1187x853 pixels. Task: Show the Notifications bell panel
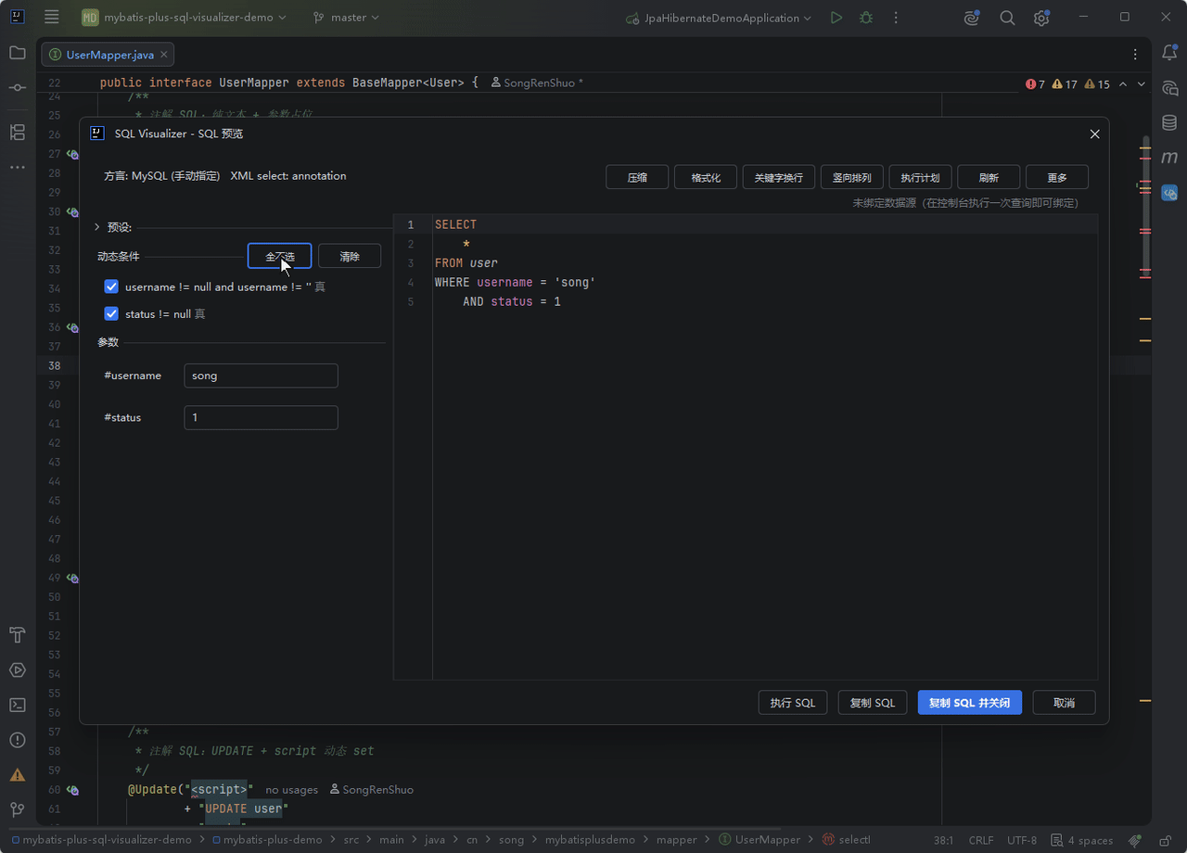pos(1169,53)
